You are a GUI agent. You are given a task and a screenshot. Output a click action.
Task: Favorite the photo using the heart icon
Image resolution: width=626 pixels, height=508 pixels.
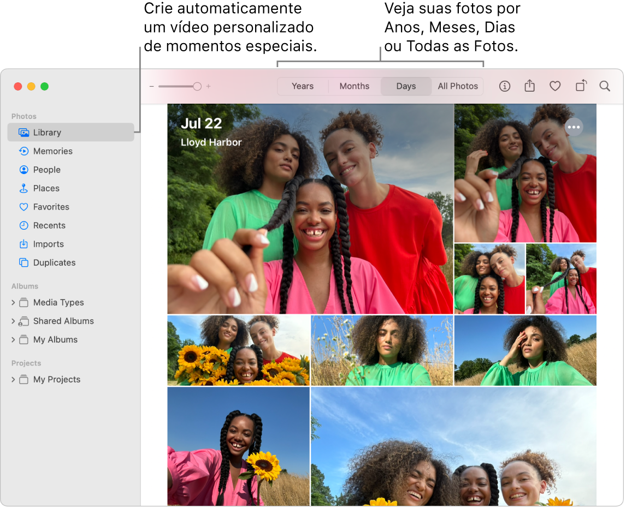[x=554, y=86]
